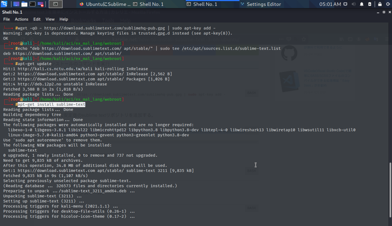Click the Fetched 9,835 kB in 9s line
This screenshot has height=226, width=392.
(45, 175)
